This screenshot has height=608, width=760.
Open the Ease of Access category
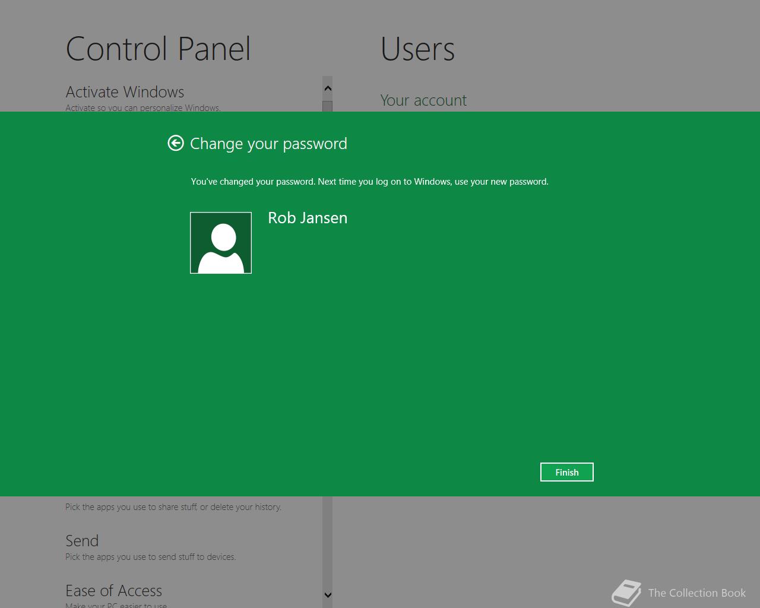click(113, 591)
